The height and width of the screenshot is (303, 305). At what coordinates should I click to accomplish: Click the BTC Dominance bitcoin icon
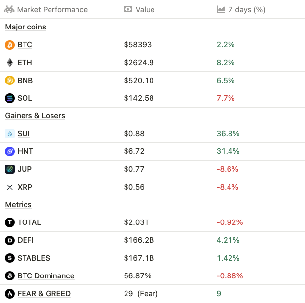point(10,276)
